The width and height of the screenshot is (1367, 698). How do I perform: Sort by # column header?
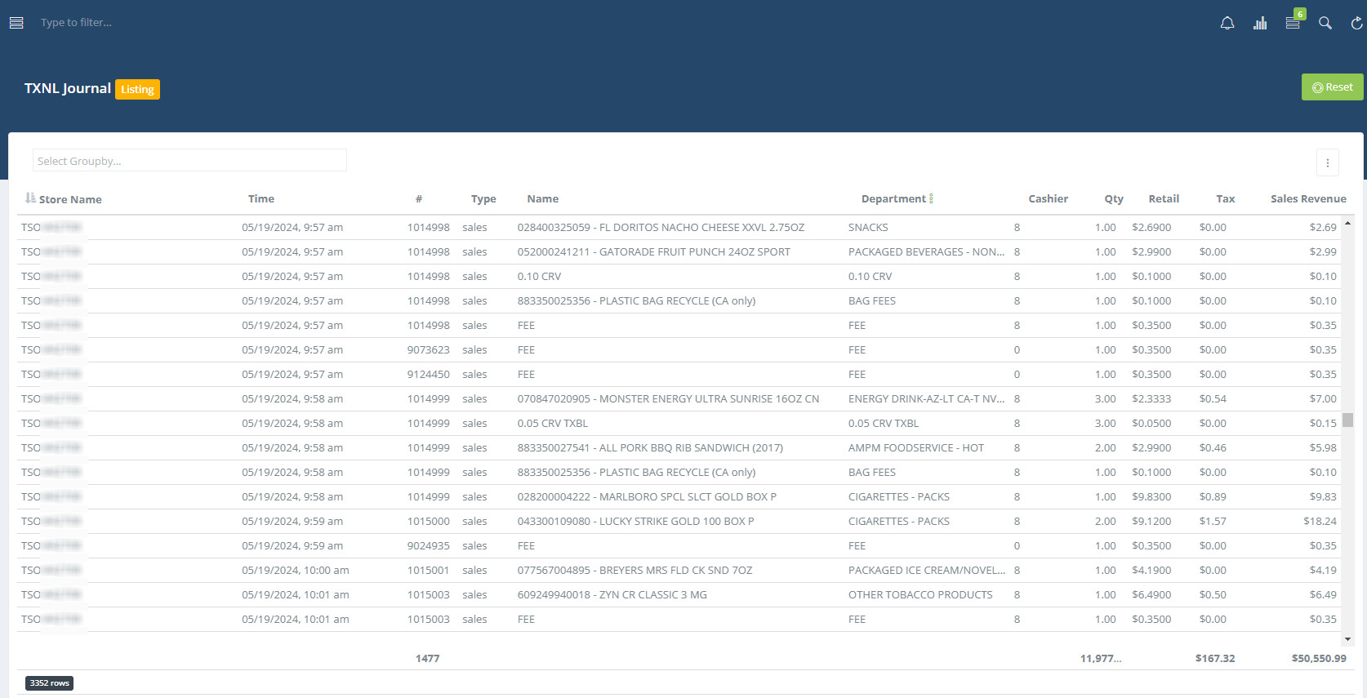418,198
